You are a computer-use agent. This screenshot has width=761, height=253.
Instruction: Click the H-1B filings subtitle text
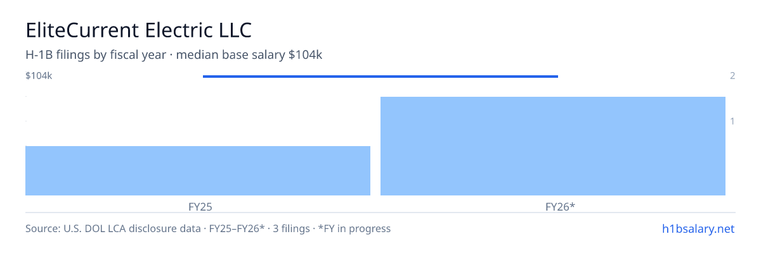click(174, 56)
